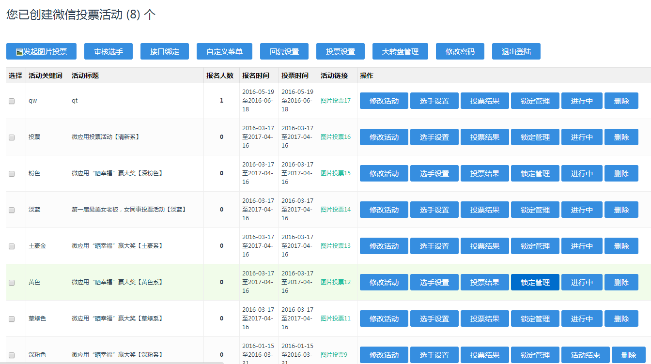View 投票结果 for the 淡蓝 activity
651x364 pixels.
coord(485,210)
